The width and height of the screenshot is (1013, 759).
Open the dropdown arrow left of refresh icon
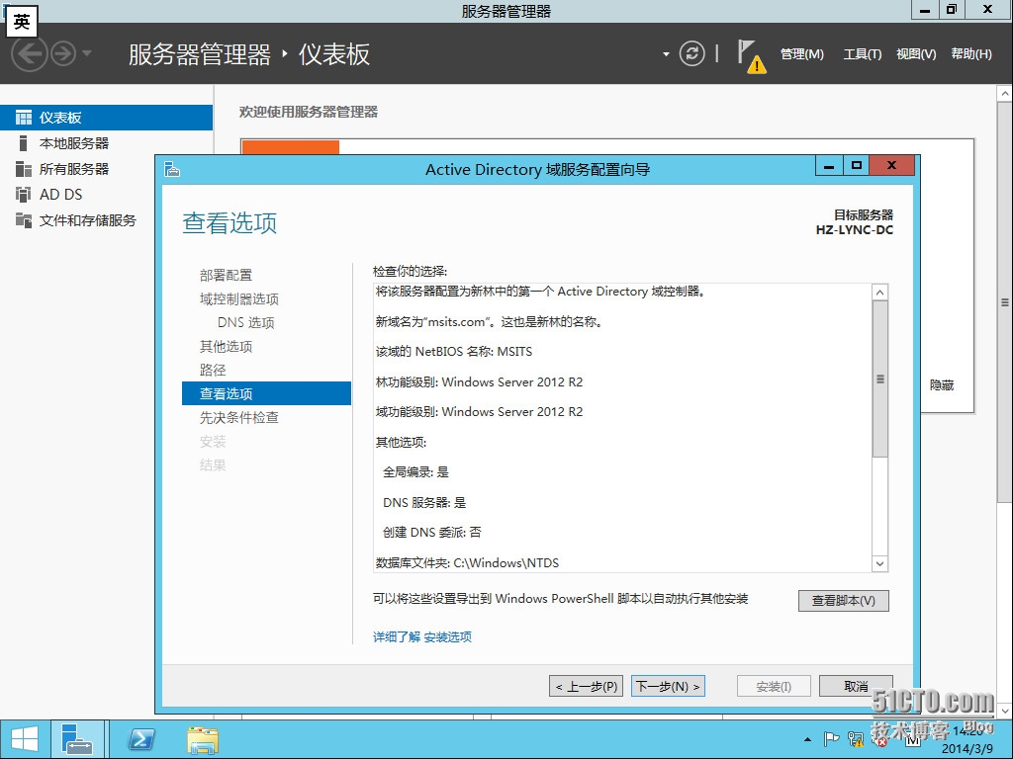pyautogui.click(x=666, y=54)
